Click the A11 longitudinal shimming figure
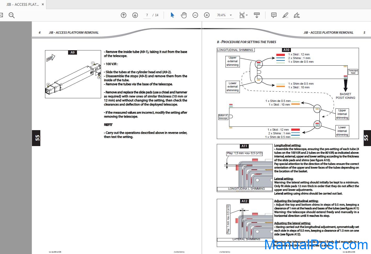371x254 pixels. [245, 168]
